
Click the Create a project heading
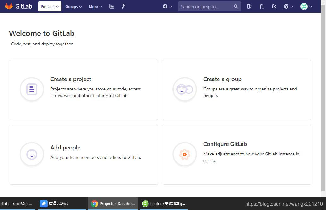click(71, 79)
